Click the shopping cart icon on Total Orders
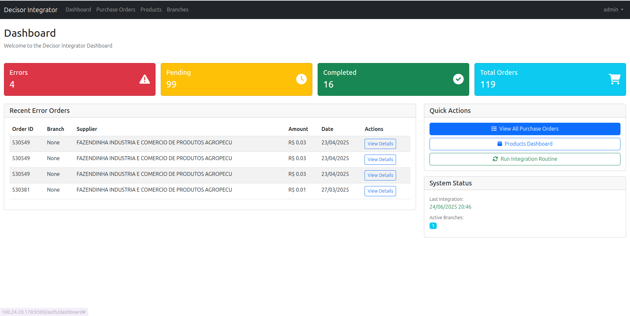Screen dimensions: 630x316 point(615,79)
